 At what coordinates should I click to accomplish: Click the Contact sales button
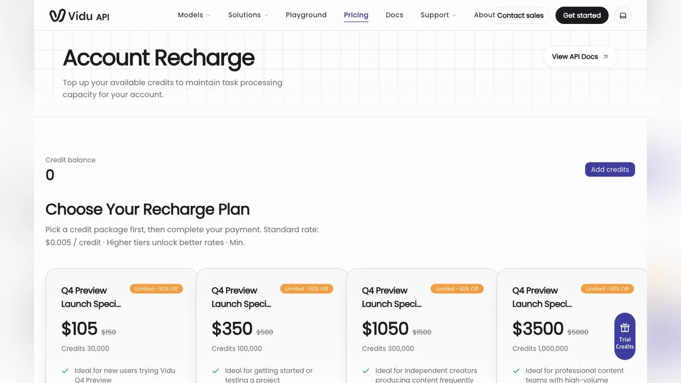520,15
